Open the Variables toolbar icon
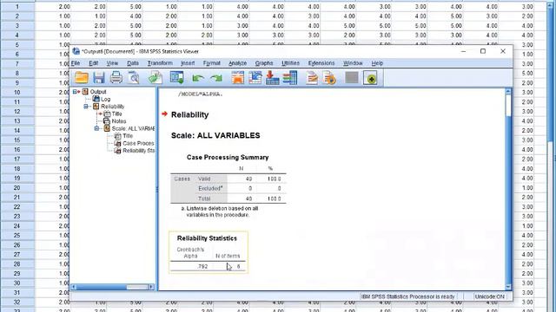This screenshot has width=556, height=312. [290, 77]
